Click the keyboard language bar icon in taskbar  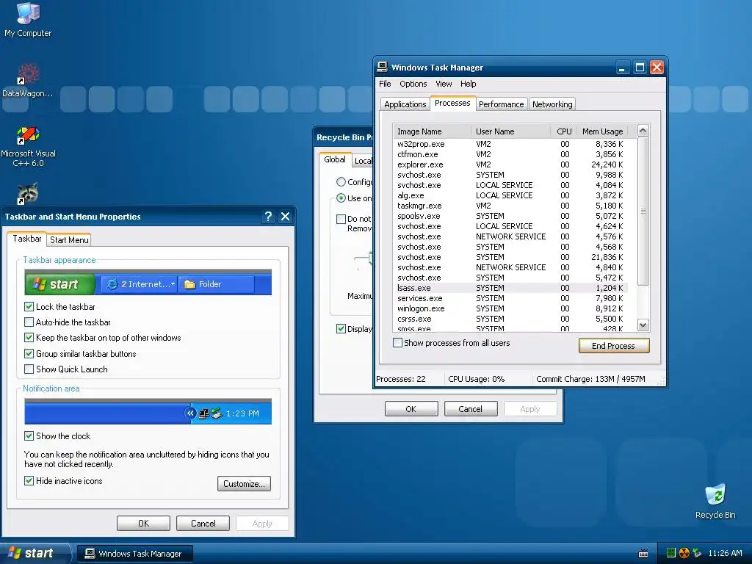643,554
